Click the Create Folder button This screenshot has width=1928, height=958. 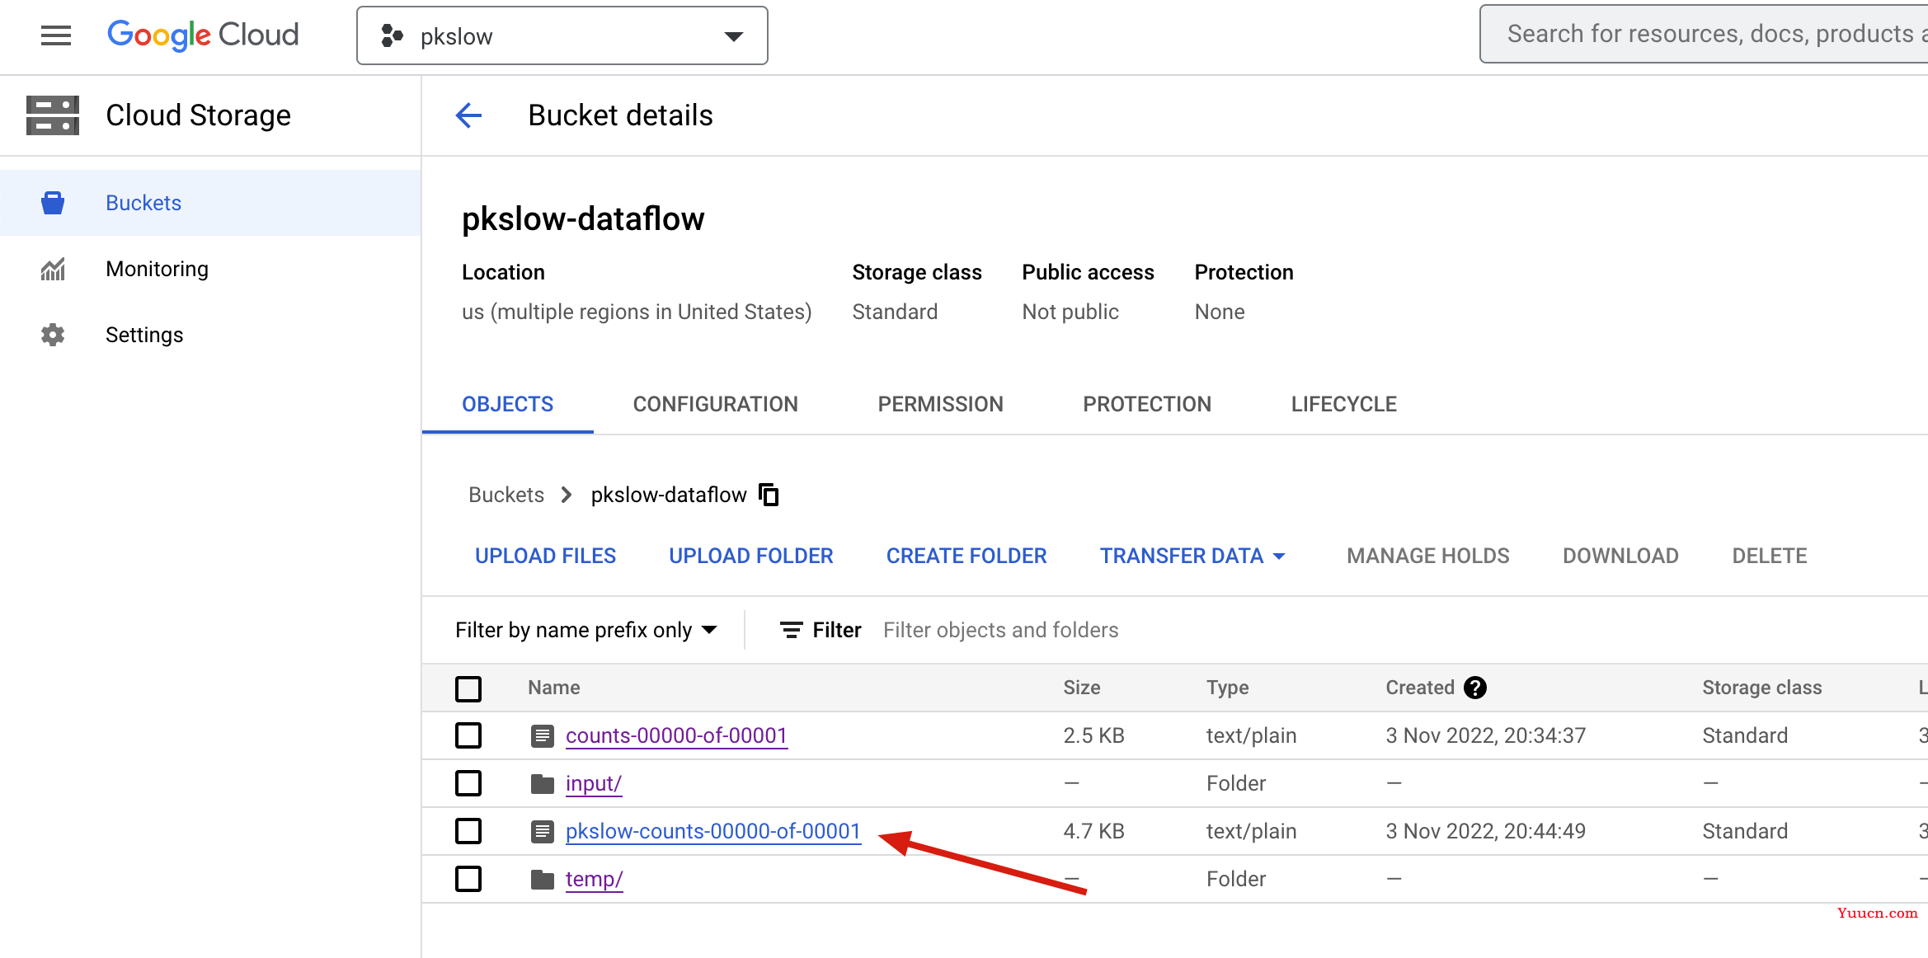[966, 556]
